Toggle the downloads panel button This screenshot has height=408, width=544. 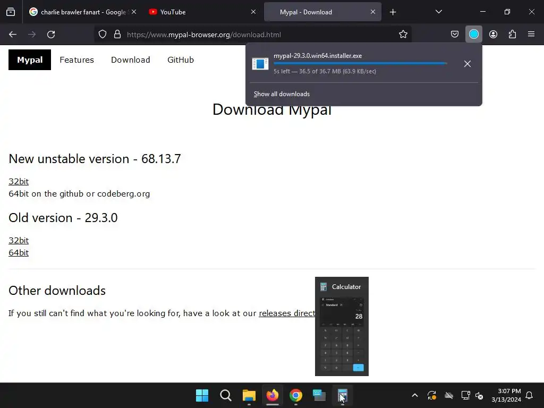point(473,35)
